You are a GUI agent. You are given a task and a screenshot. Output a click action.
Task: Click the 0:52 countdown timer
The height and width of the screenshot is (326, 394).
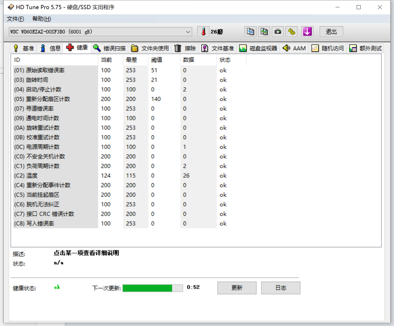point(193,287)
